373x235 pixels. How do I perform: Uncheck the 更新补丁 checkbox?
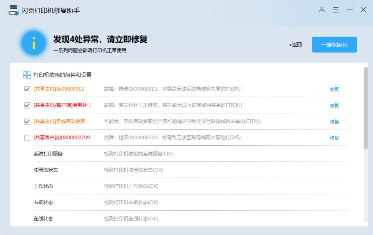click(x=27, y=105)
